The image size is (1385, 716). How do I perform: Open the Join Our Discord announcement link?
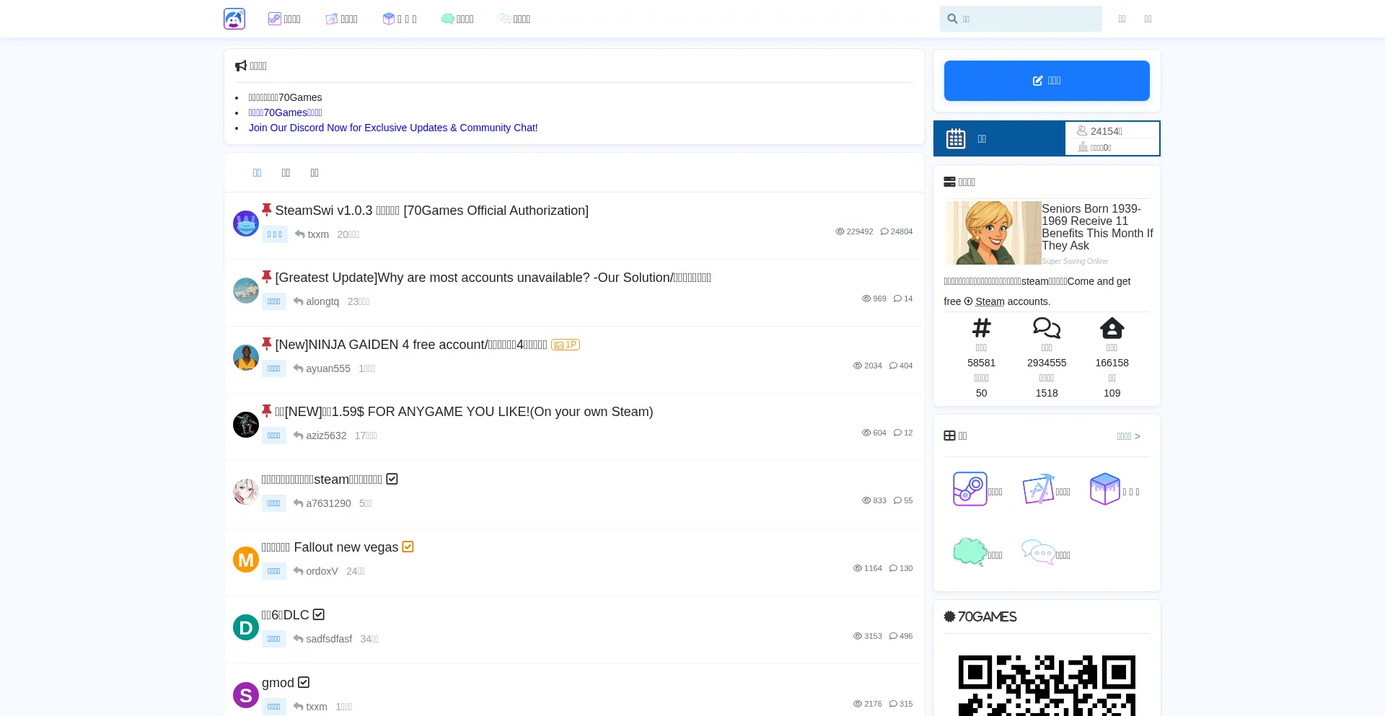393,128
